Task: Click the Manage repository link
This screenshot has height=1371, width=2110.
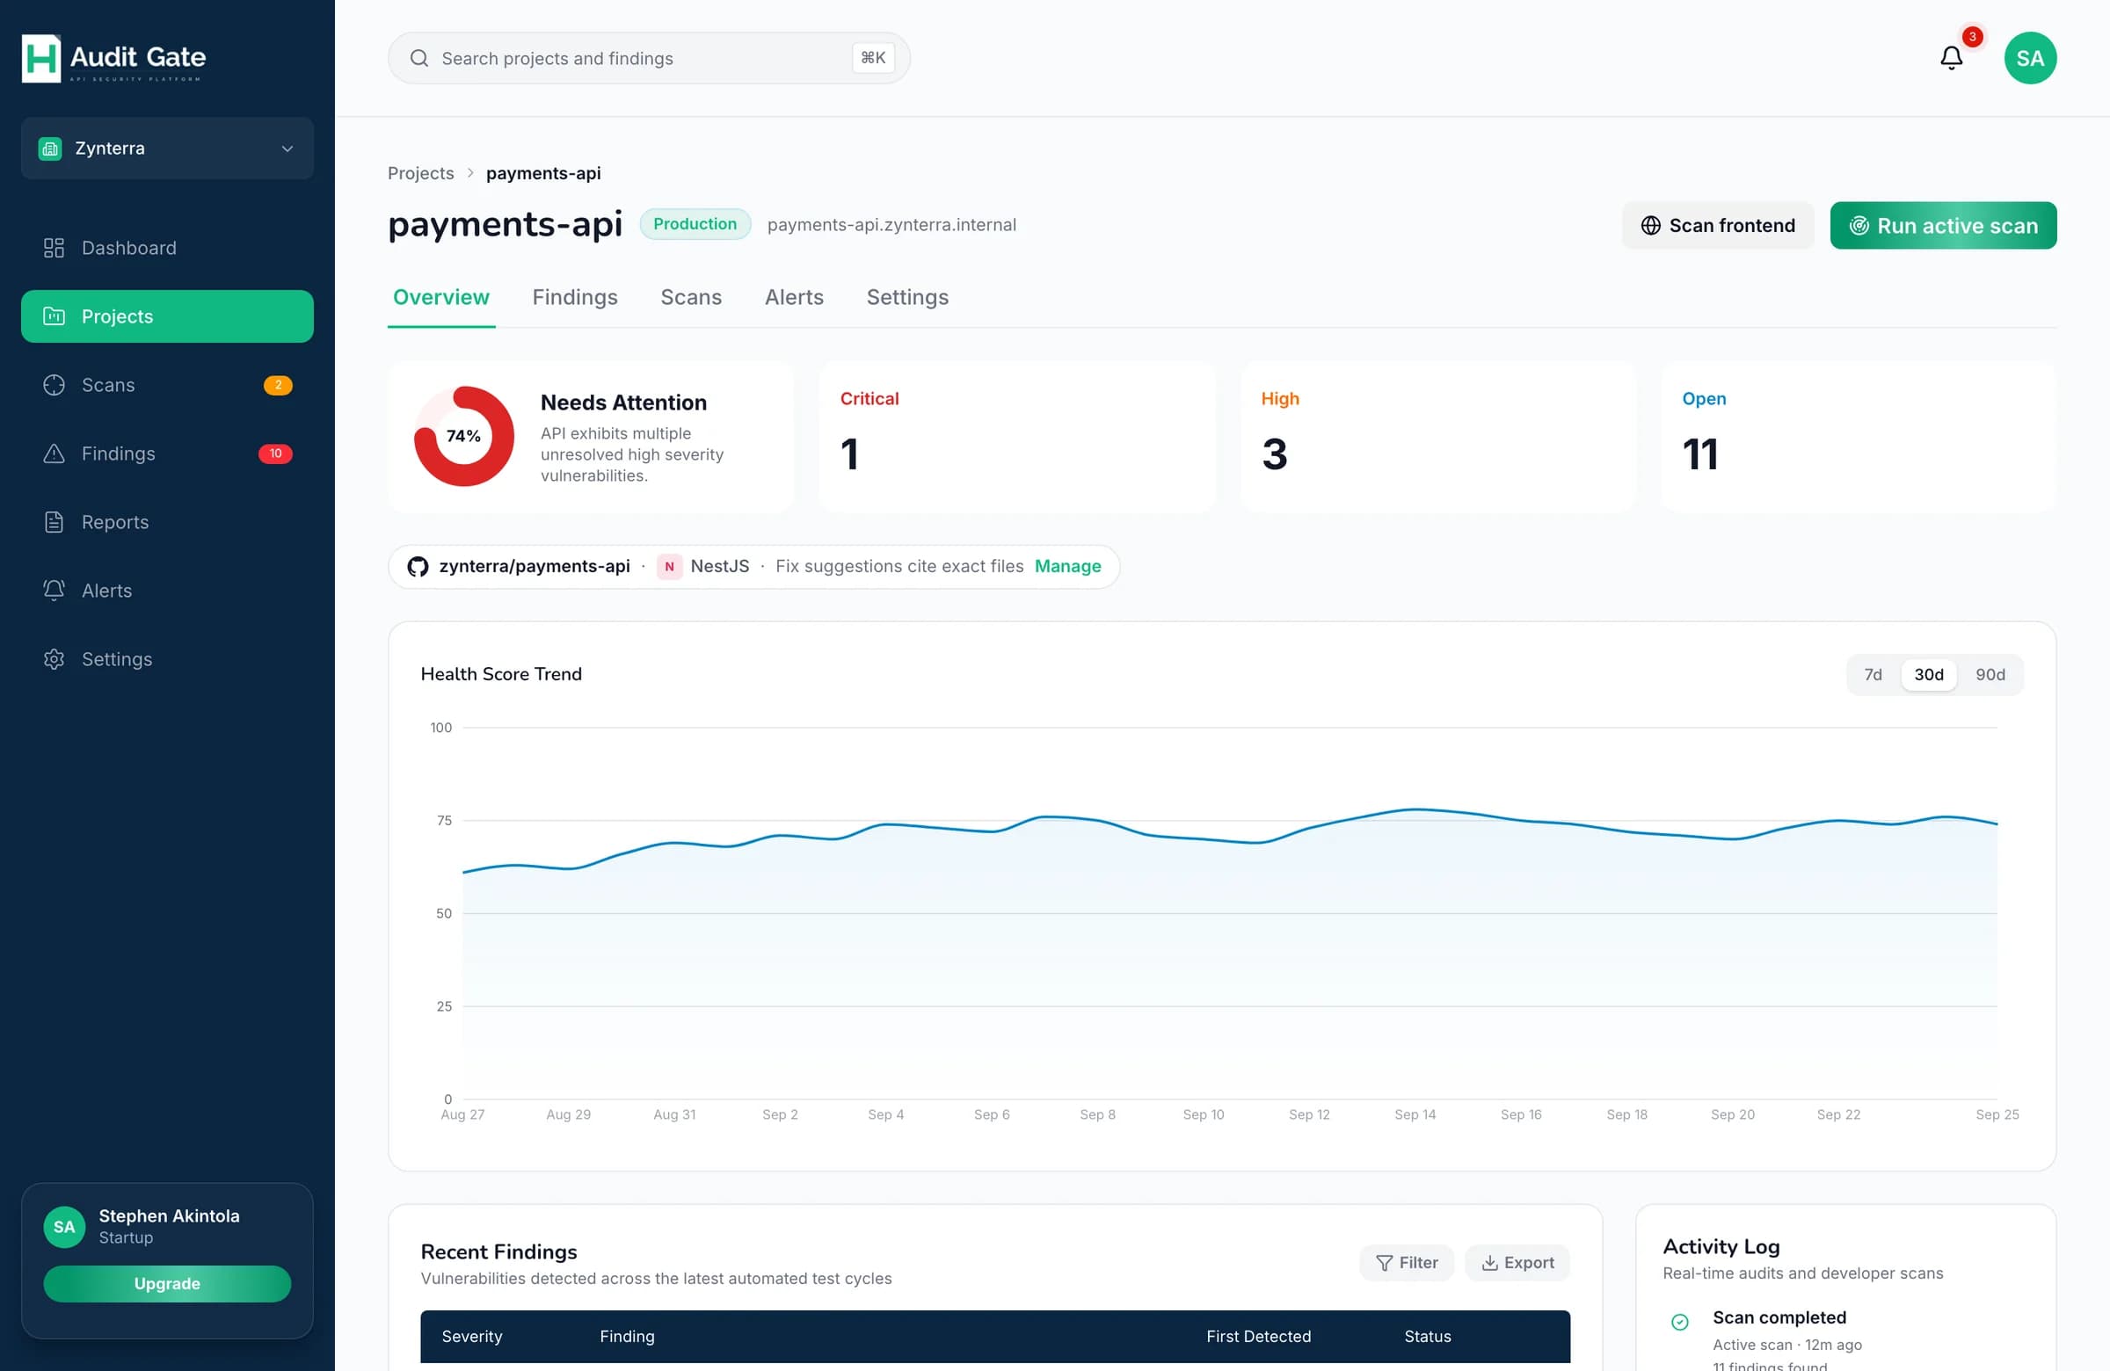Action: tap(1067, 566)
